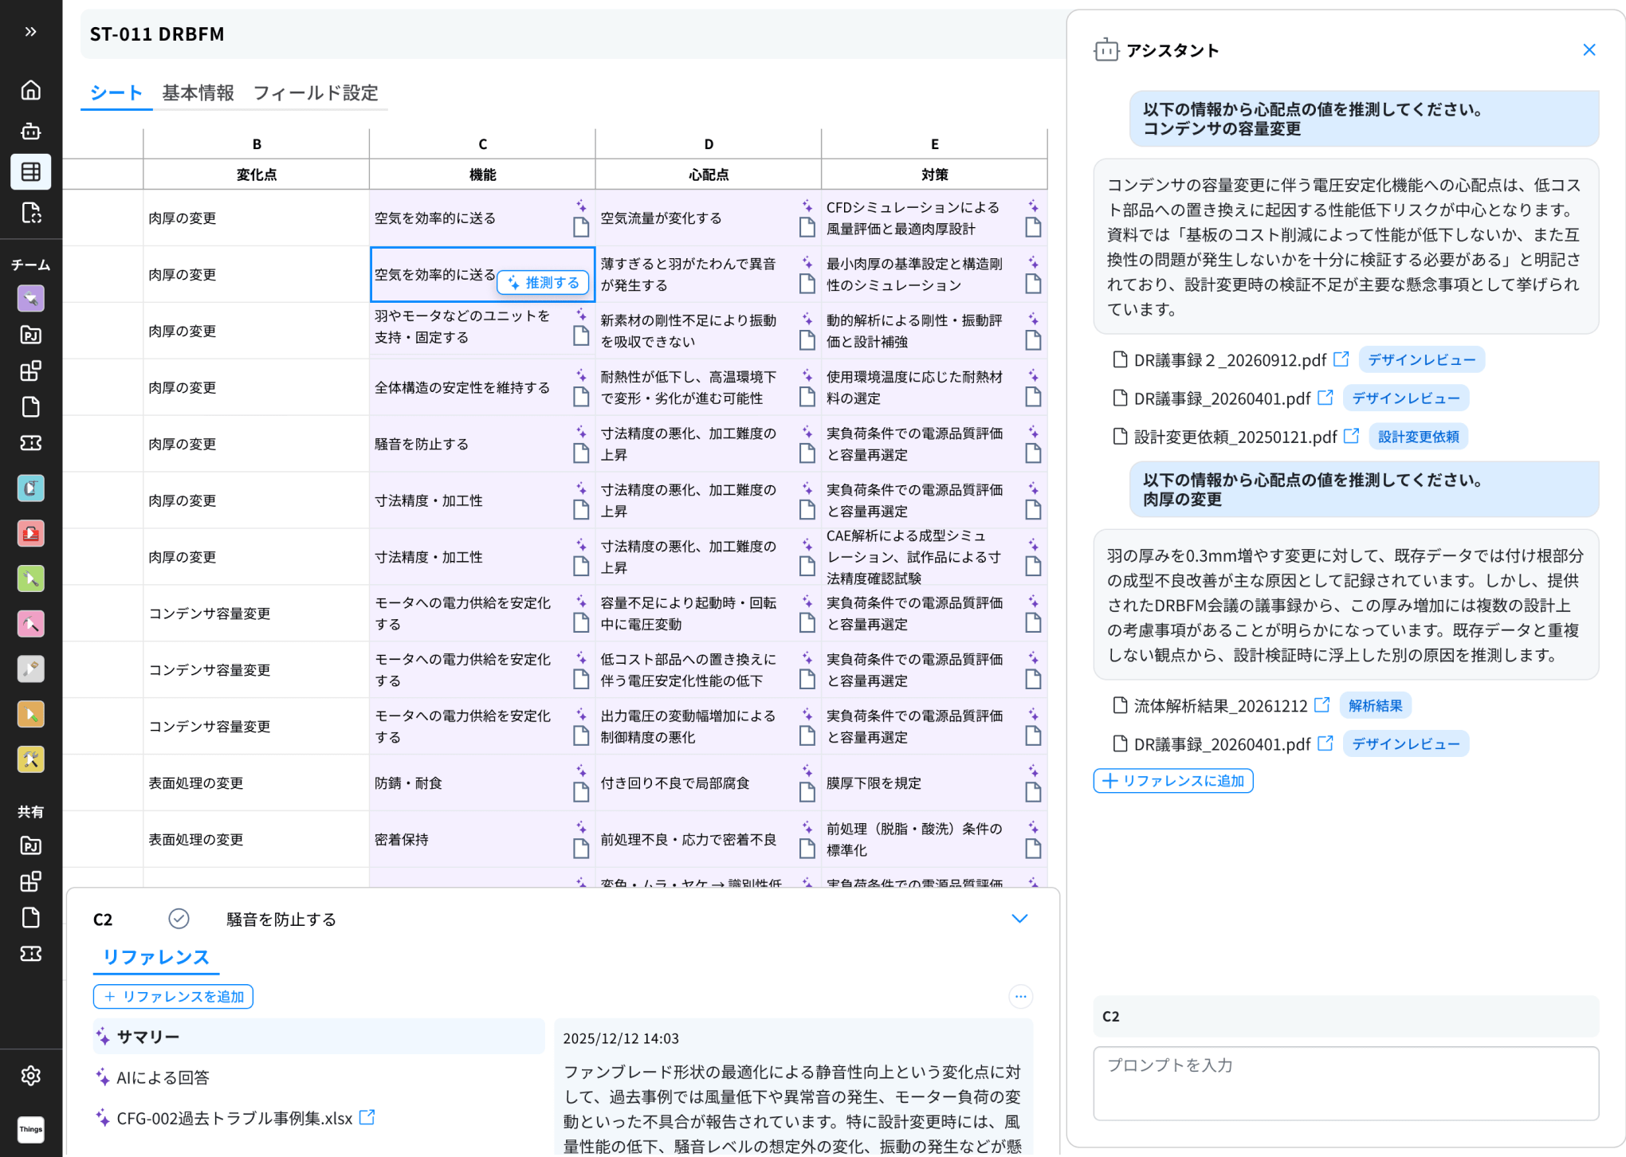Open the three-dot more options button
The image size is (1626, 1157).
1020,997
